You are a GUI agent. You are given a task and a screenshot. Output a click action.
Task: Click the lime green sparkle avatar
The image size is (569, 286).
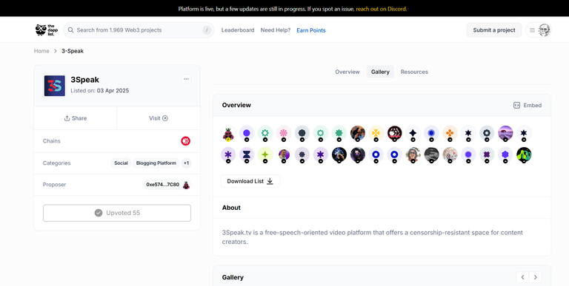point(265,154)
